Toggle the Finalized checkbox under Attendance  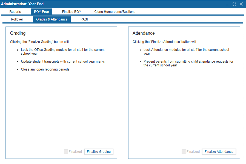click(184, 152)
